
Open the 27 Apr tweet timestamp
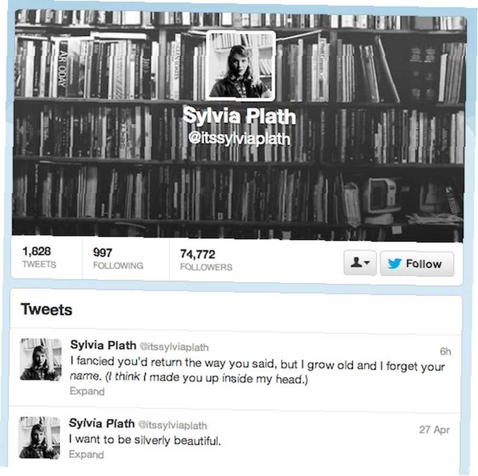pyautogui.click(x=435, y=430)
